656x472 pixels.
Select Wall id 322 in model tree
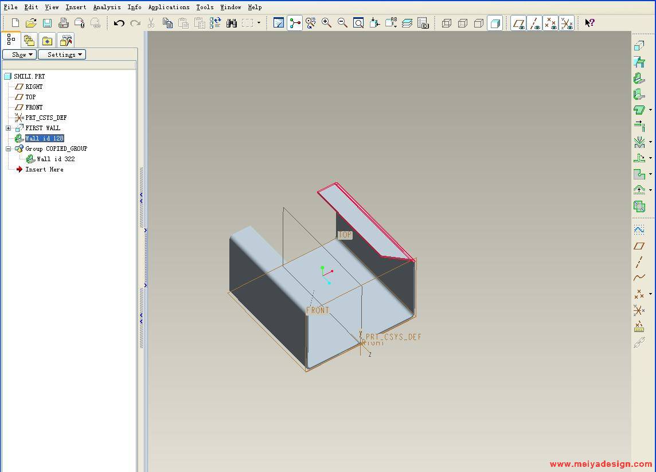[x=56, y=159]
